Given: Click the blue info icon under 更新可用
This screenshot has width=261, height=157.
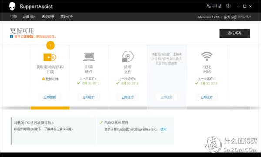Looking at the screenshot, I should pyautogui.click(x=11, y=37).
